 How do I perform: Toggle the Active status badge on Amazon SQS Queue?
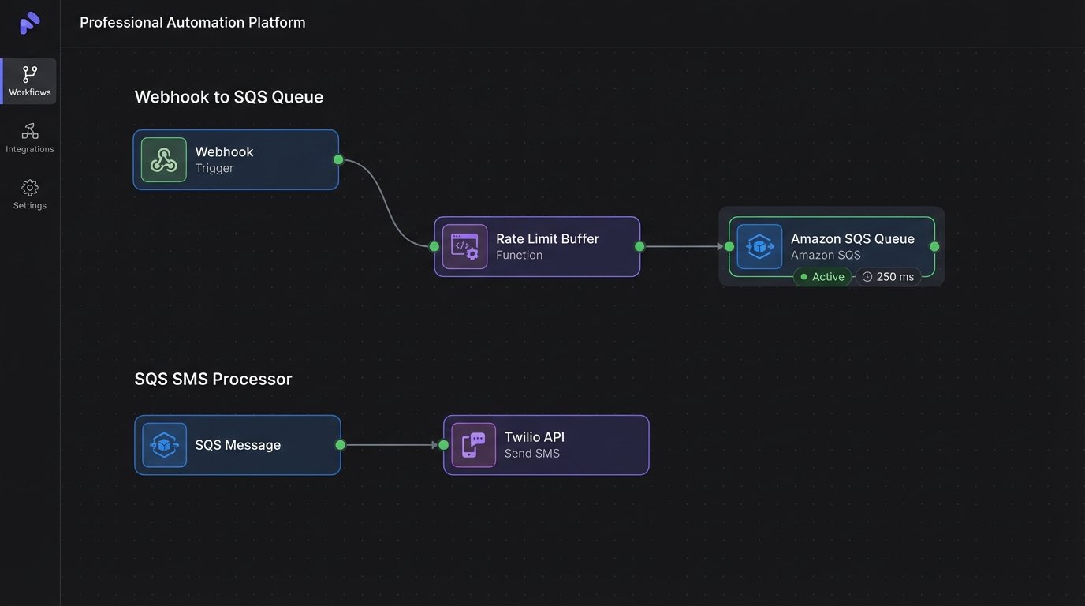click(822, 276)
